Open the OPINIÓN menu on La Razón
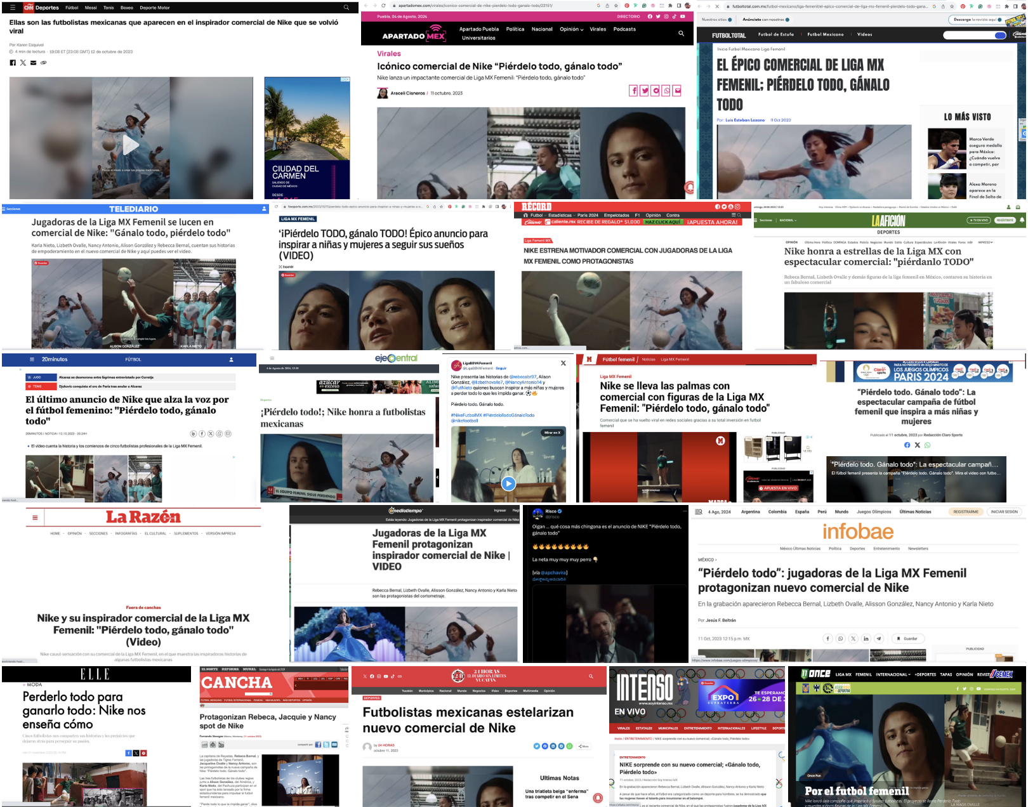The image size is (1028, 807). pos(75,534)
